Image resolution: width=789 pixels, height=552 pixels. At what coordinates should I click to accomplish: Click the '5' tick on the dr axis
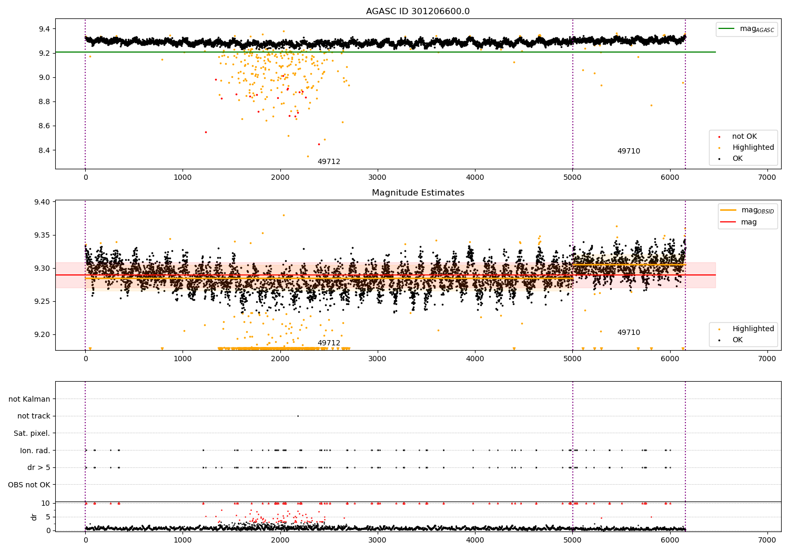pos(48,517)
